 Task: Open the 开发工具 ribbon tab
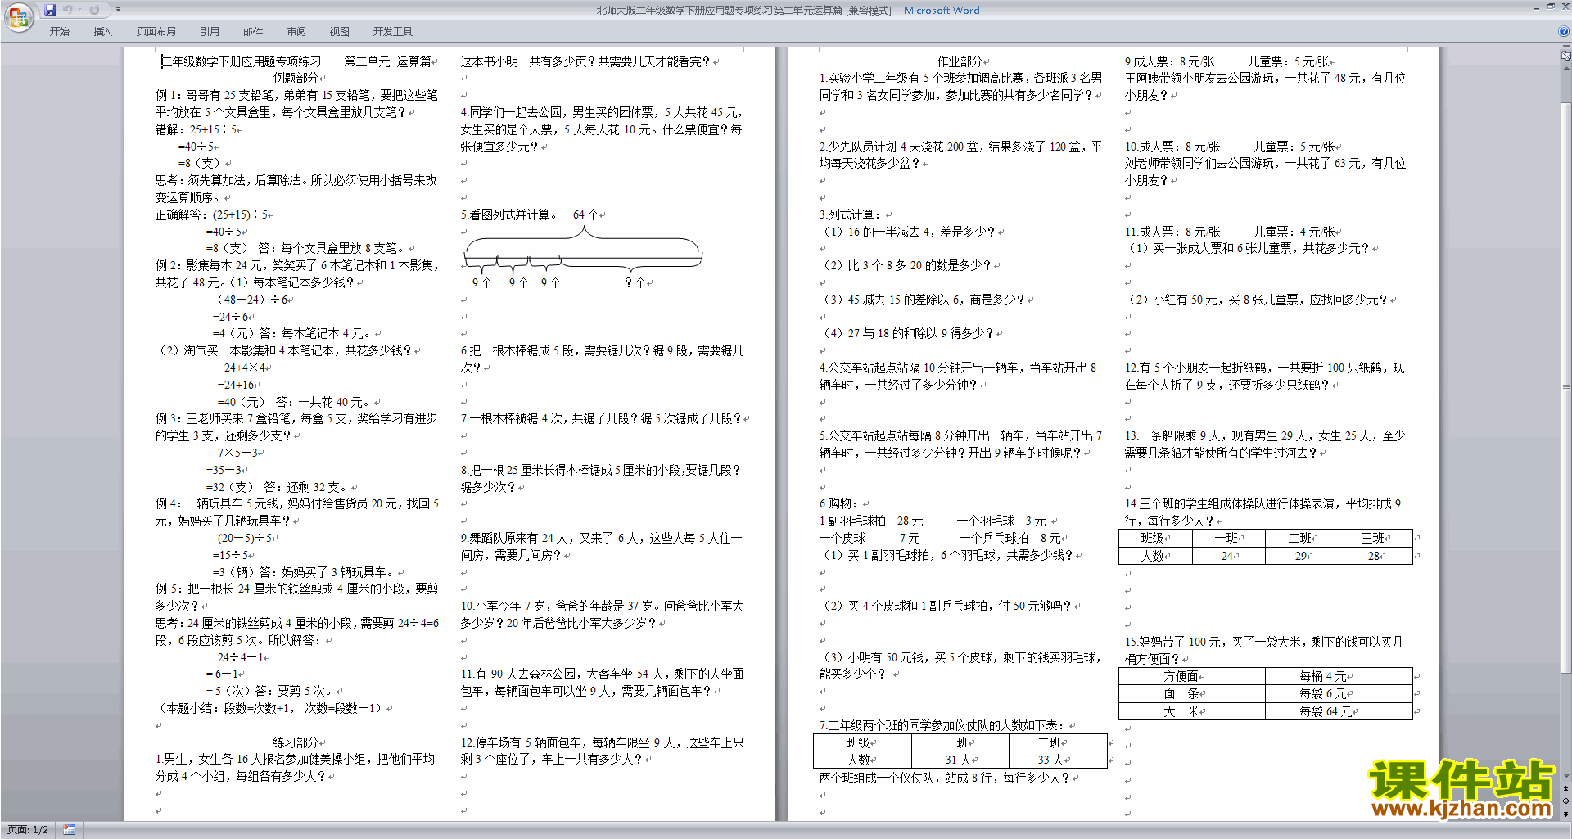[x=393, y=32]
